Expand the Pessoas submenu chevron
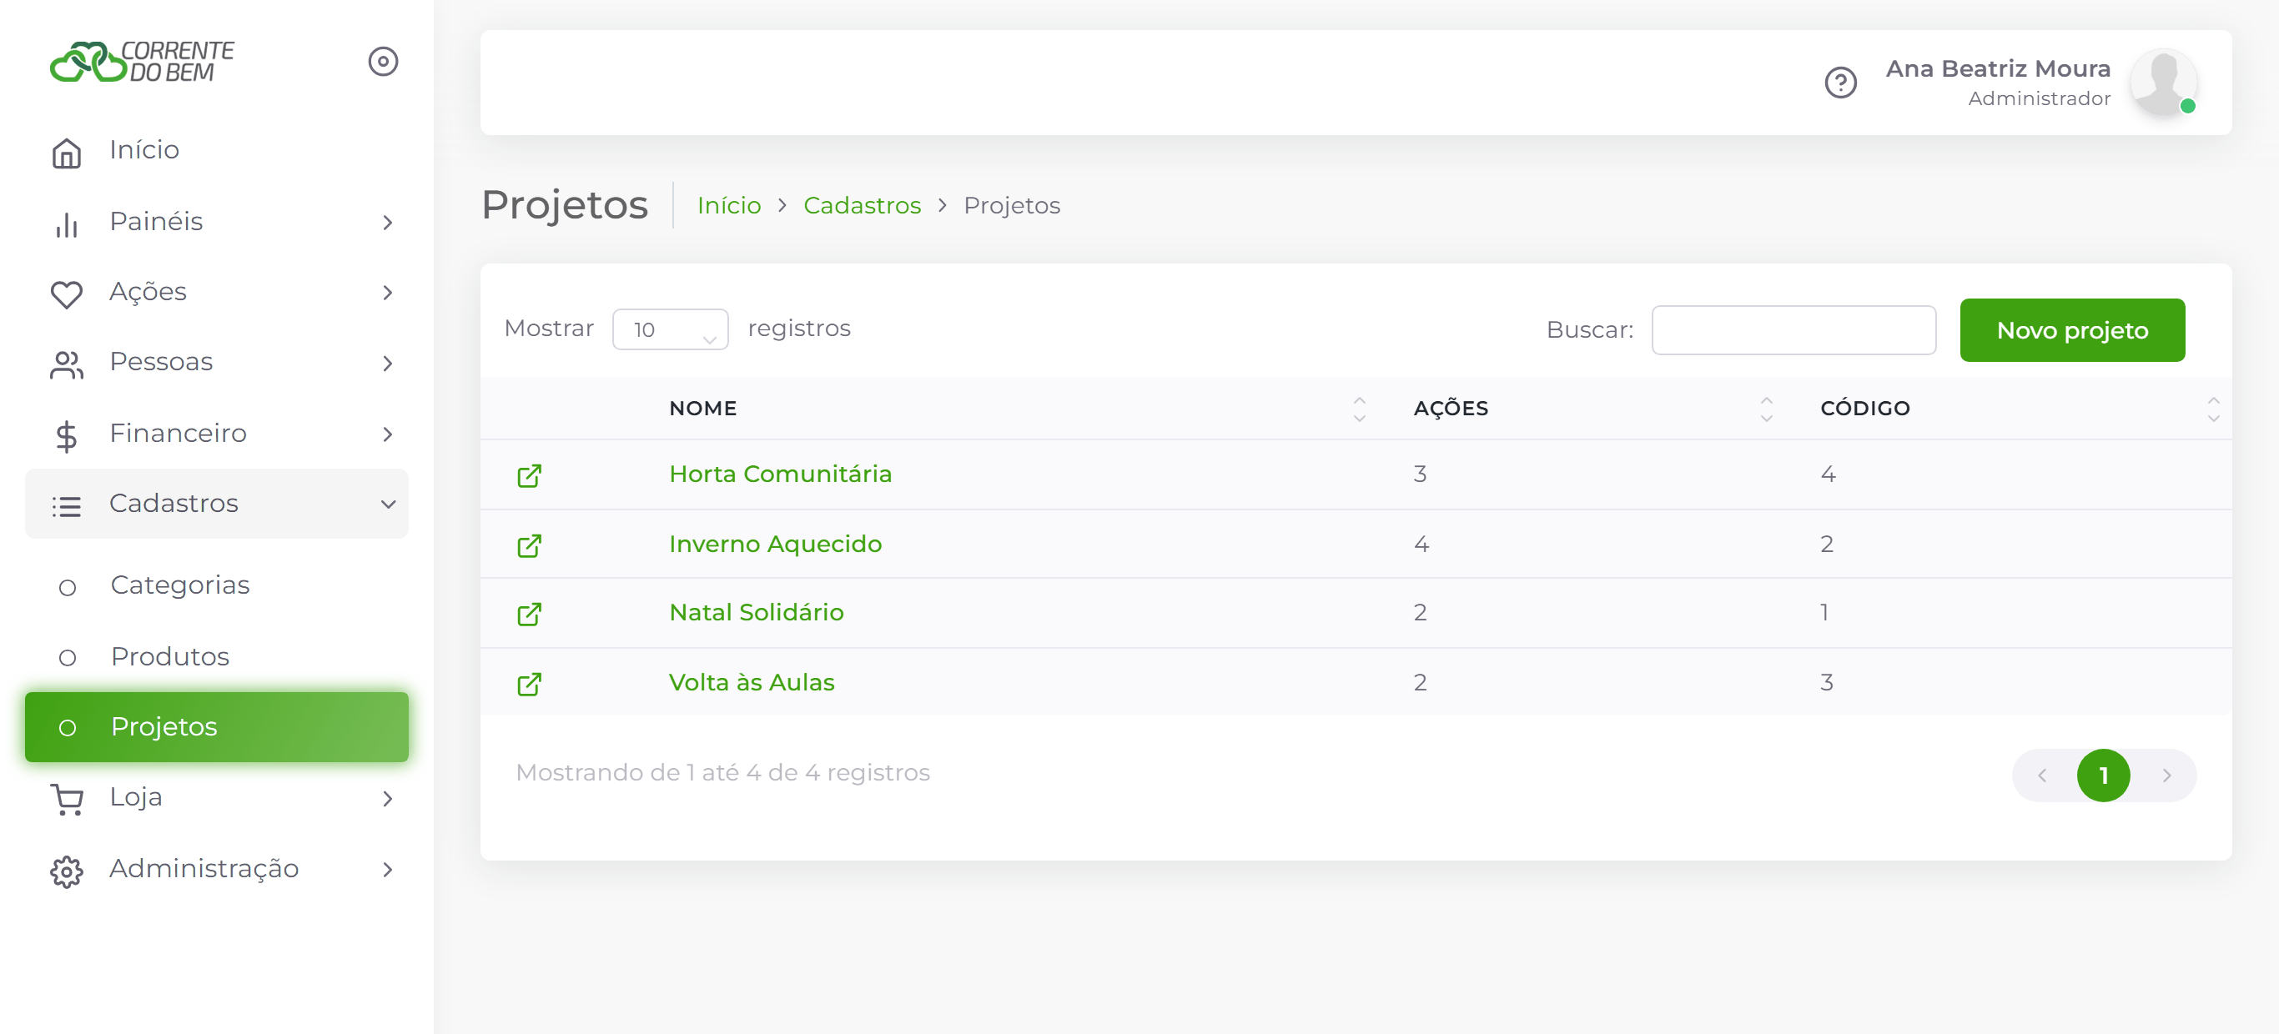 [x=388, y=364]
